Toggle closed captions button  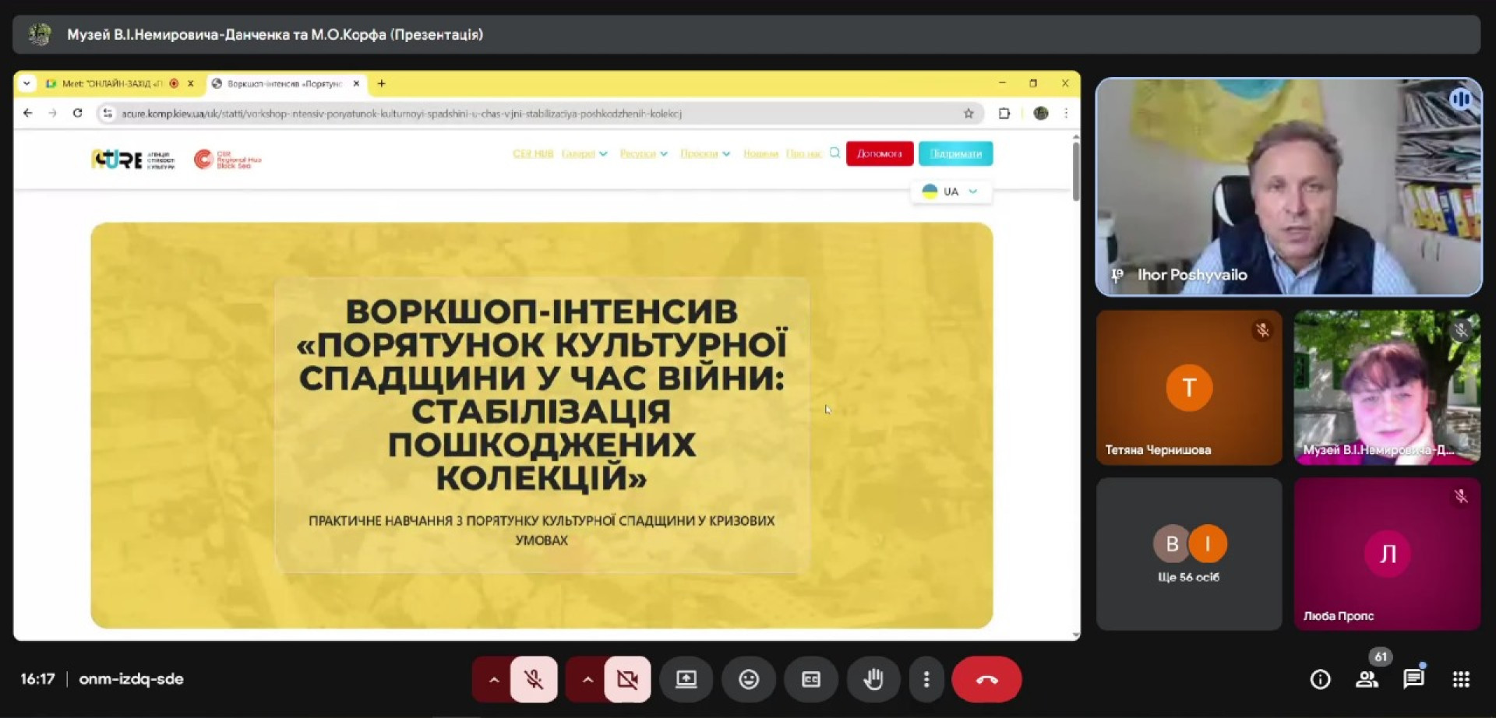click(x=811, y=680)
